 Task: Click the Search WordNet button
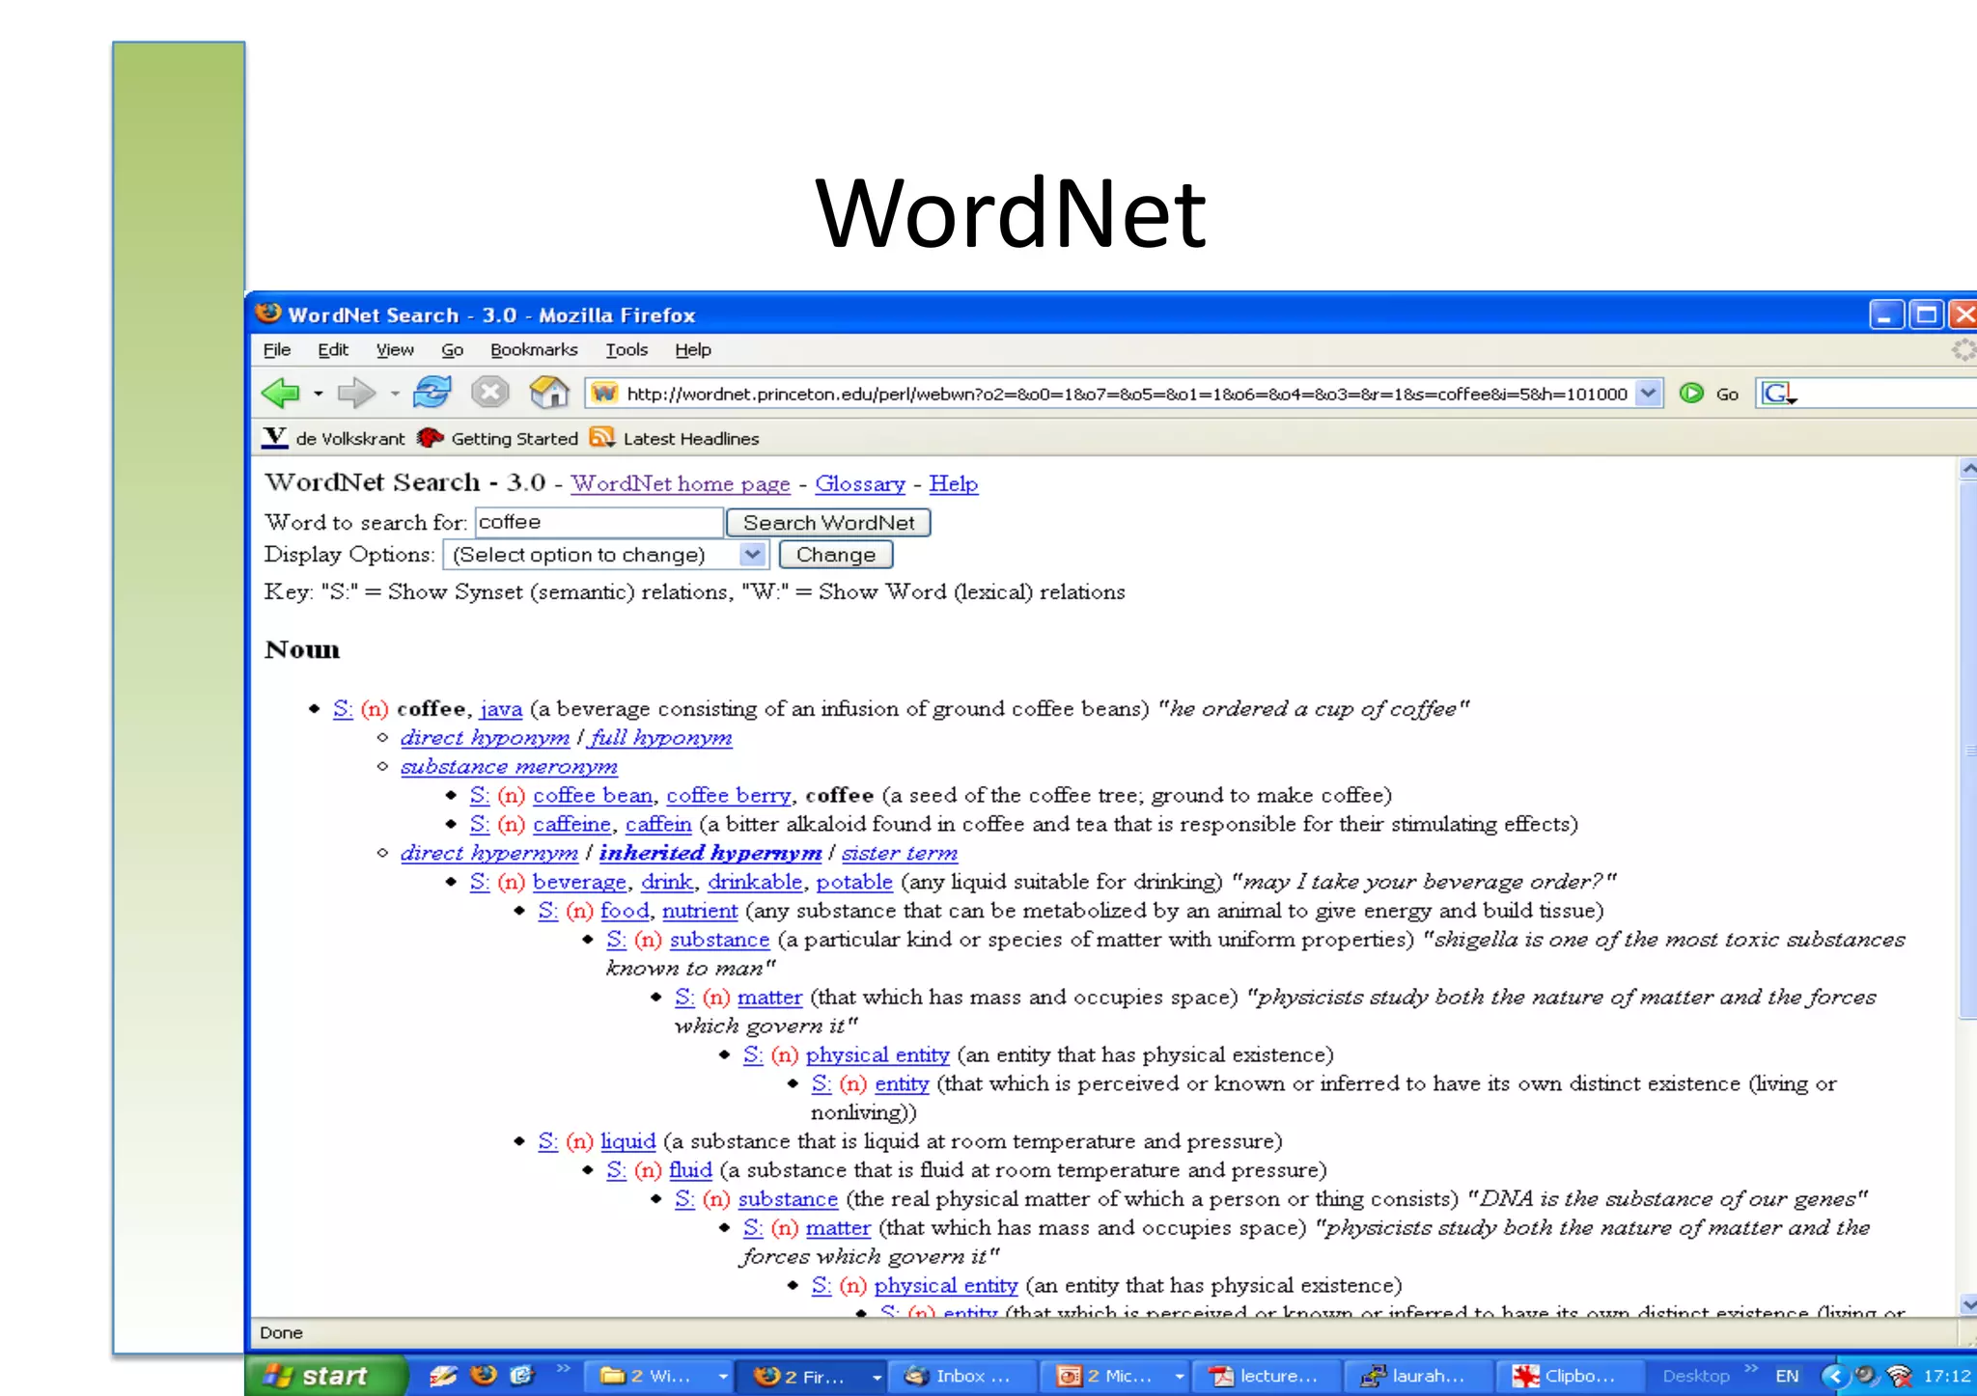click(828, 522)
